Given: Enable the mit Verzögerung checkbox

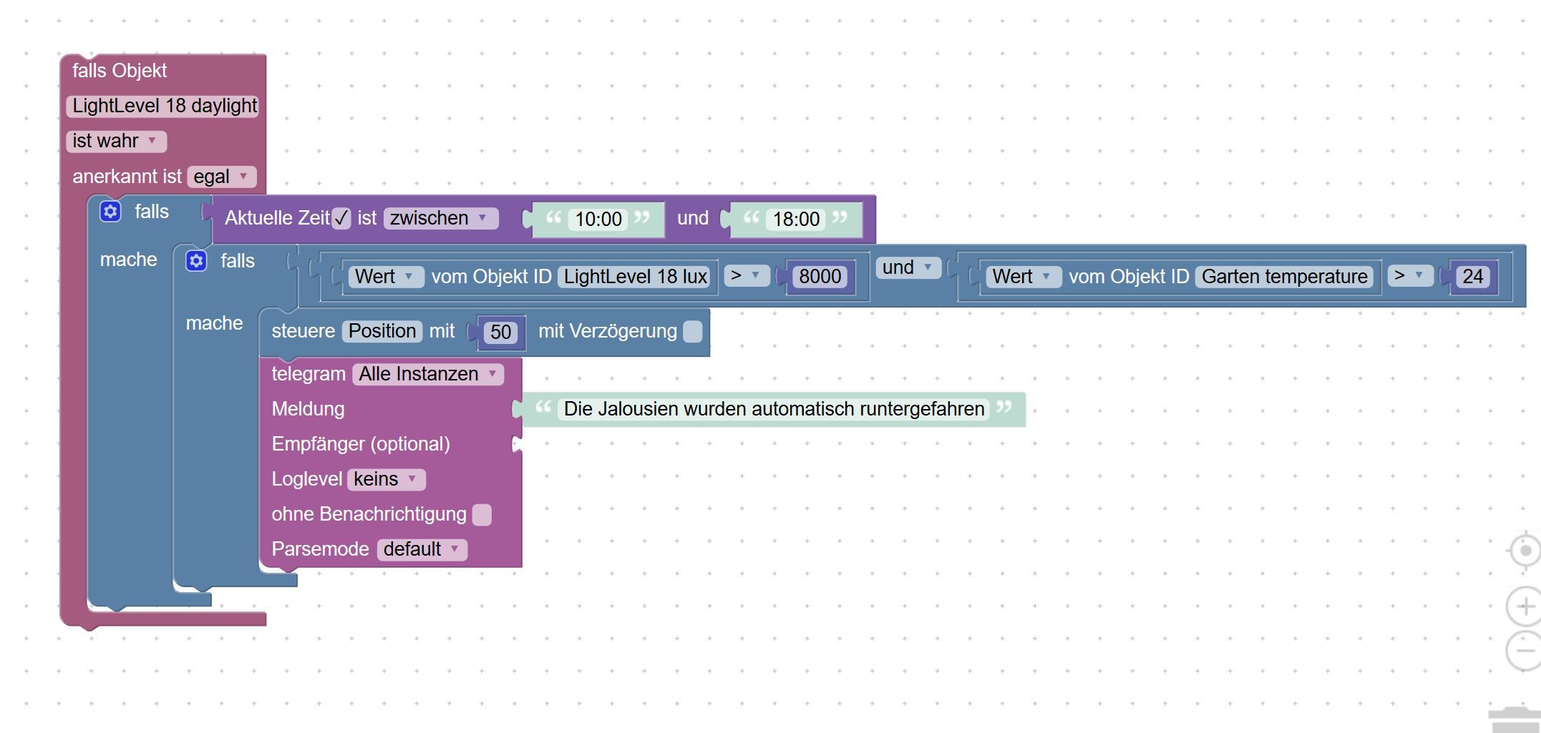Looking at the screenshot, I should (x=693, y=332).
